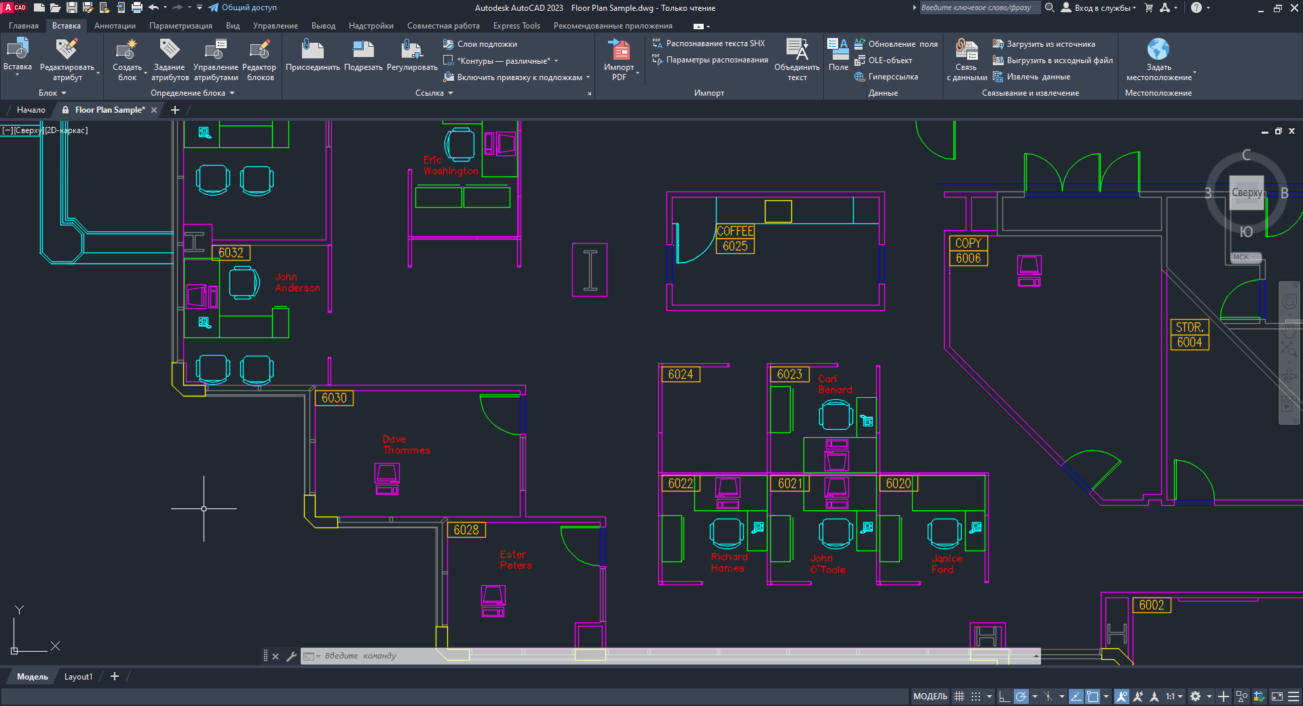The width and height of the screenshot is (1303, 706).
Task: Open the Layout1 tab
Action: pos(78,677)
